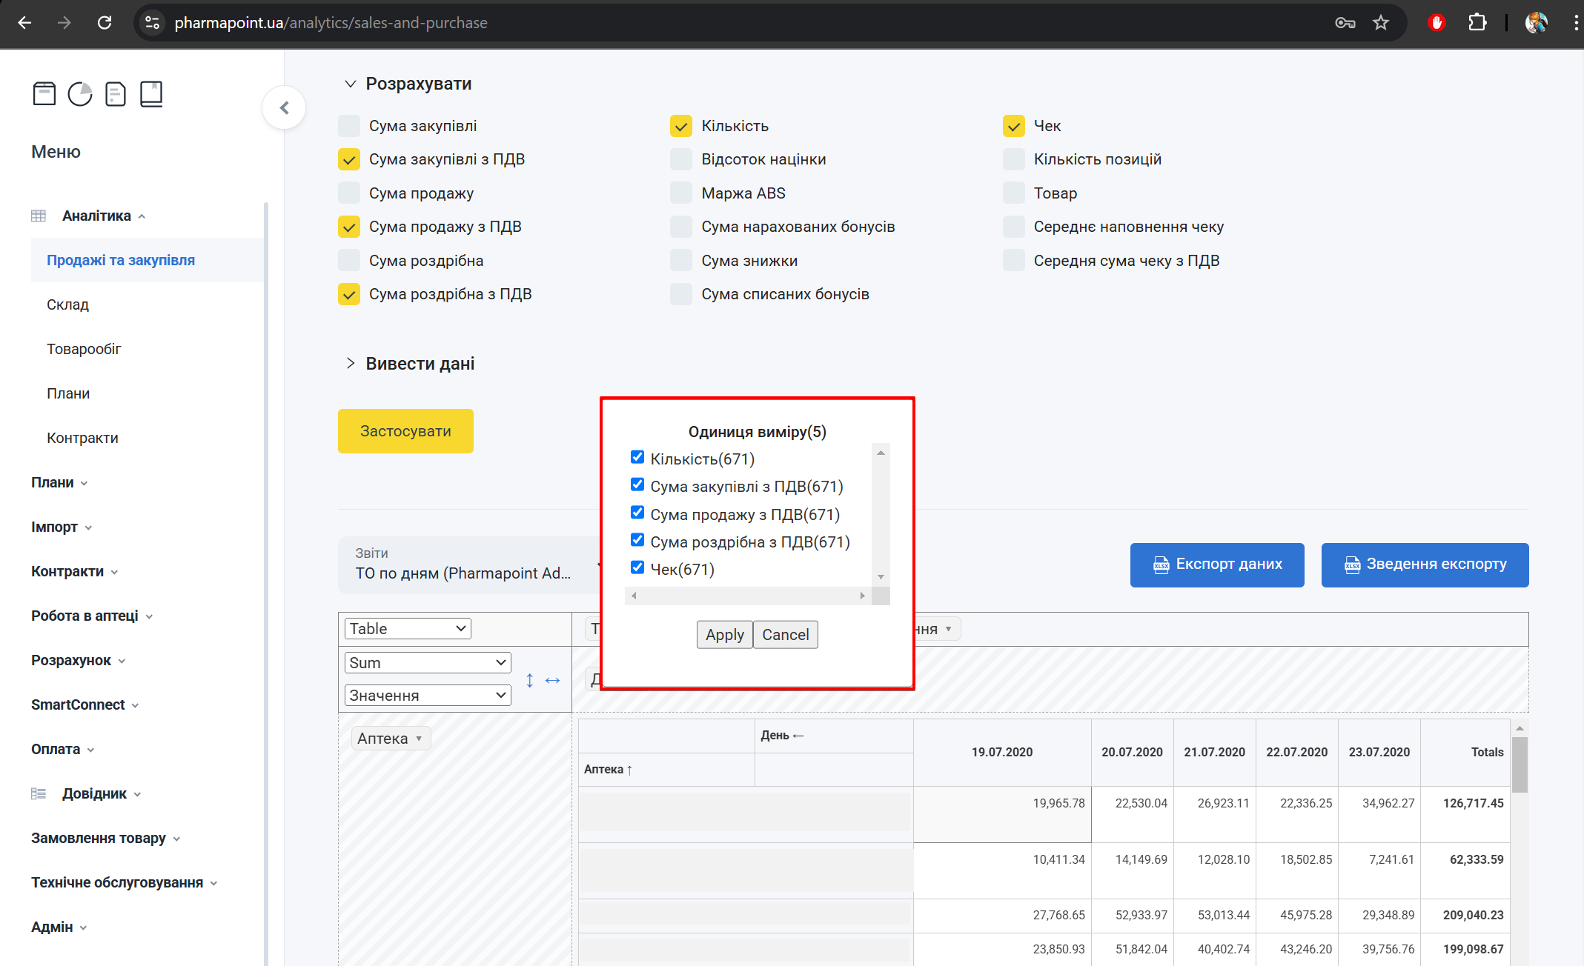Image resolution: width=1584 pixels, height=966 pixels.
Task: Click the horizontal scrollbar in filter popup
Action: [x=747, y=596]
